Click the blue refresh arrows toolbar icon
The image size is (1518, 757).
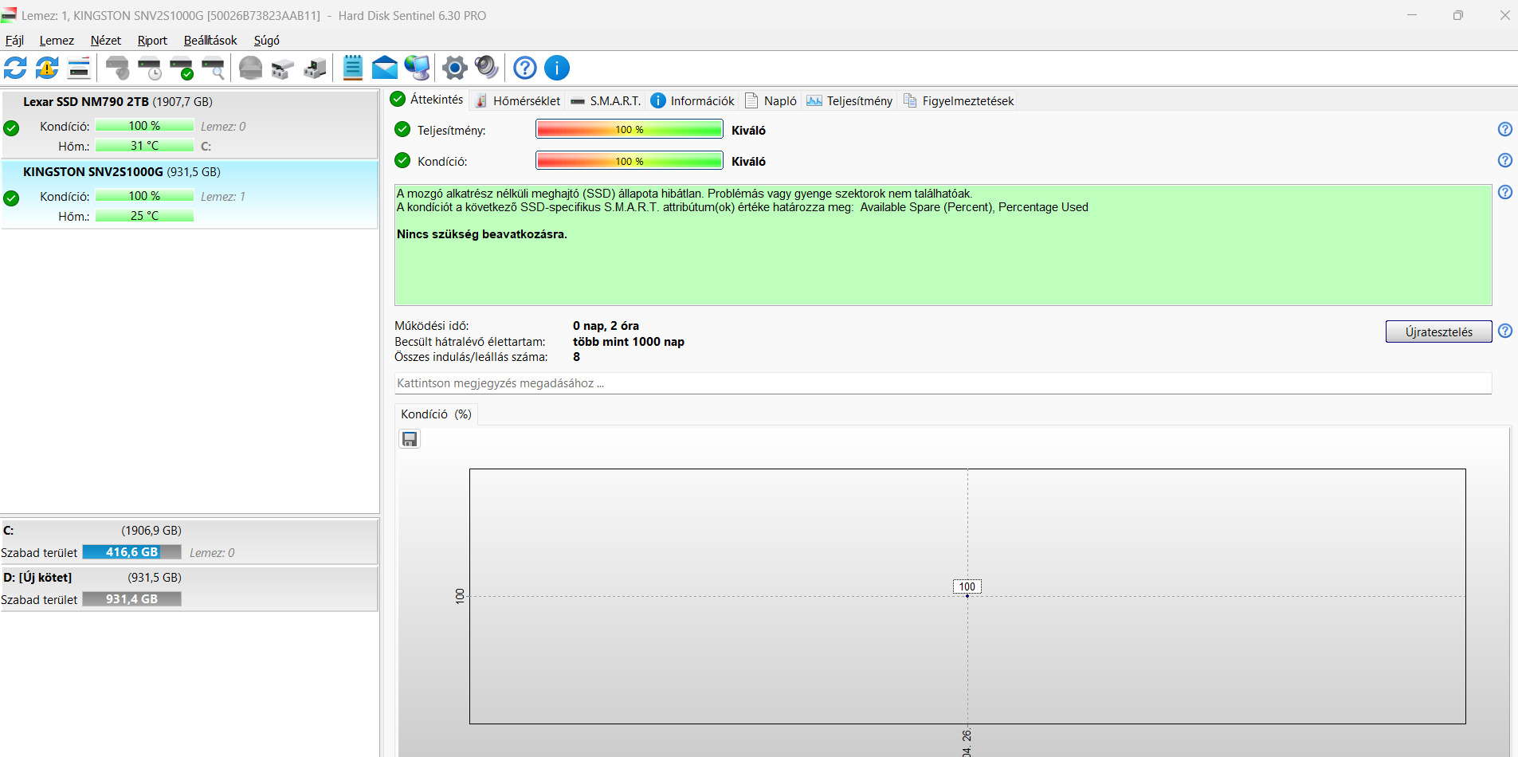pyautogui.click(x=15, y=68)
